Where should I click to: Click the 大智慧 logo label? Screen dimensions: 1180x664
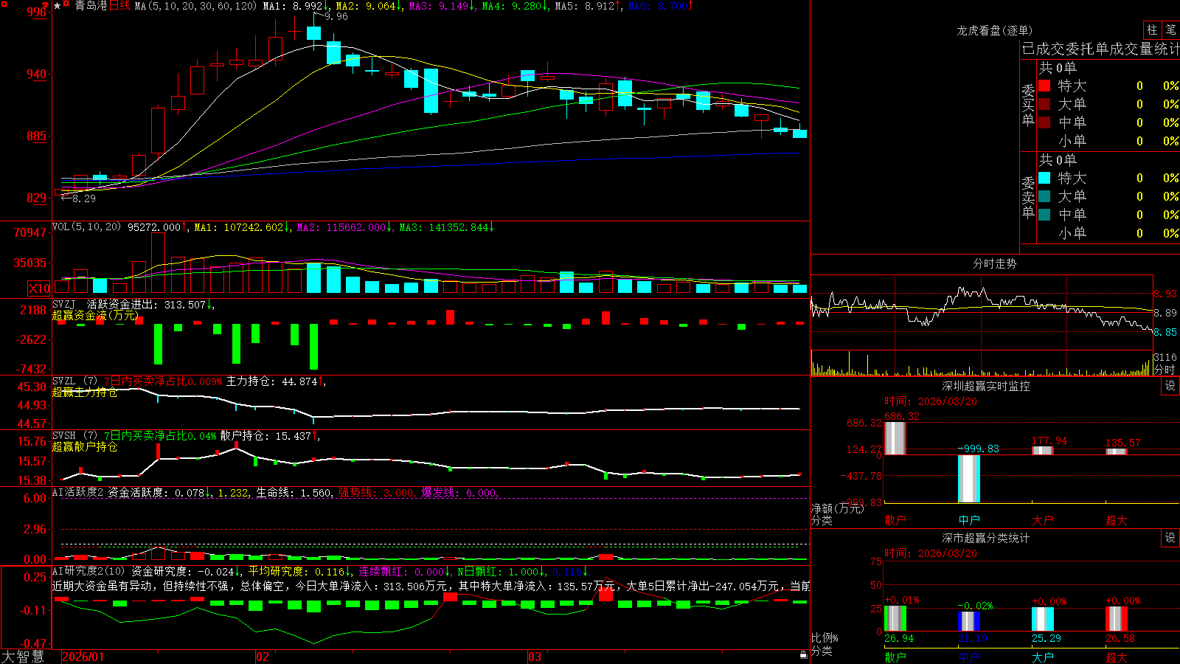coord(23,657)
